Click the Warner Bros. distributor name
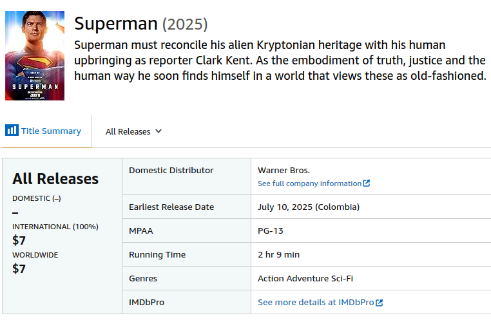This screenshot has height=320, width=491. pos(284,171)
